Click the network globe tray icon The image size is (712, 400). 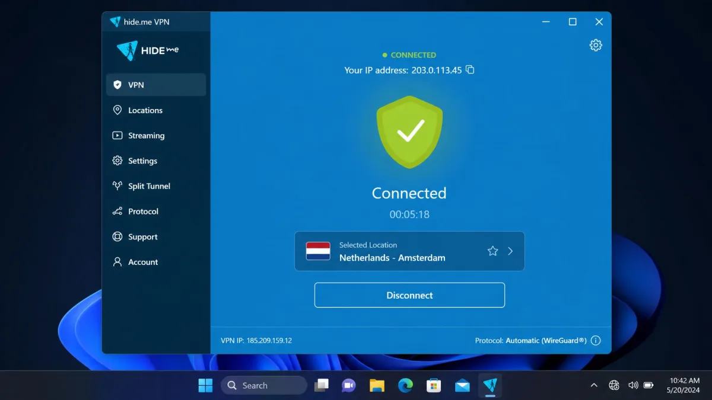(614, 386)
